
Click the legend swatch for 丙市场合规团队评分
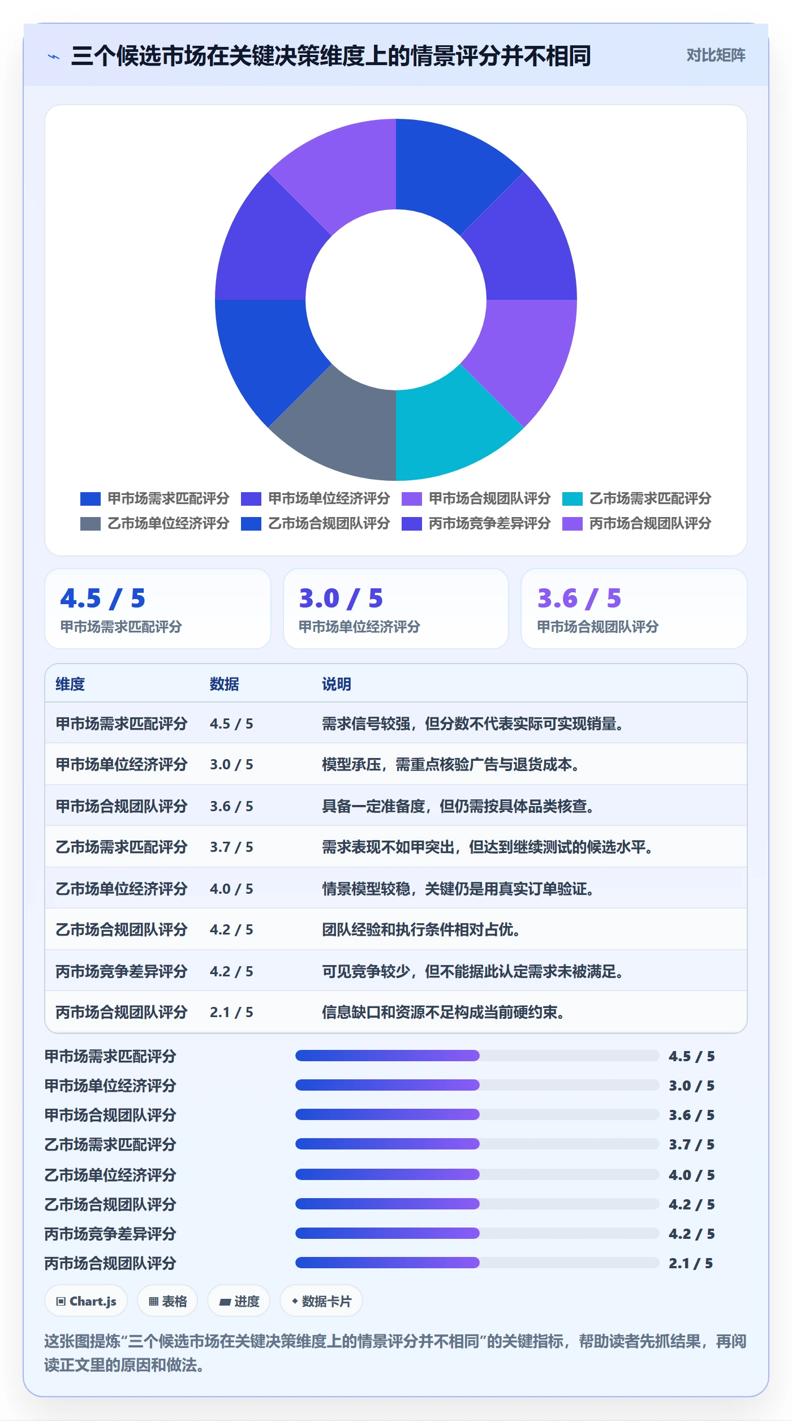(x=573, y=523)
